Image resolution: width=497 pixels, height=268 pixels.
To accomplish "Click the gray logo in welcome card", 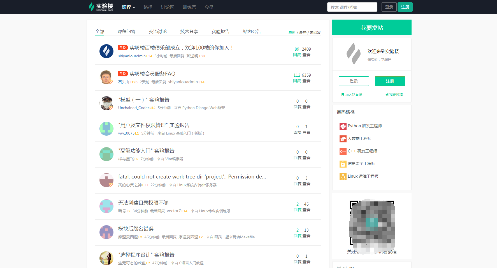I will [354, 53].
